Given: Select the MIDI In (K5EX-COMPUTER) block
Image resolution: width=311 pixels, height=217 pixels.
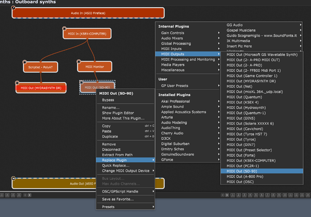Looking at the screenshot, I should coord(87,34).
